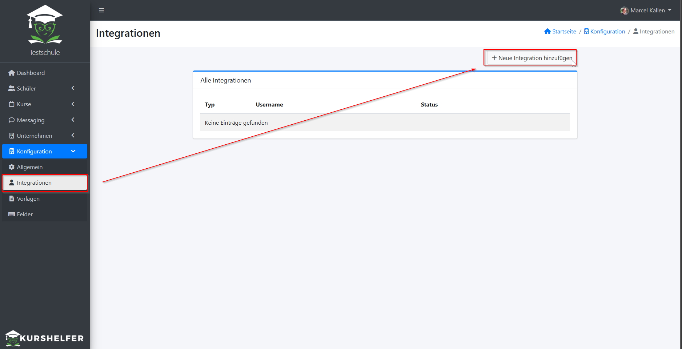The image size is (682, 349).
Task: Click the Marcel Kallen avatar picture
Action: coord(625,11)
